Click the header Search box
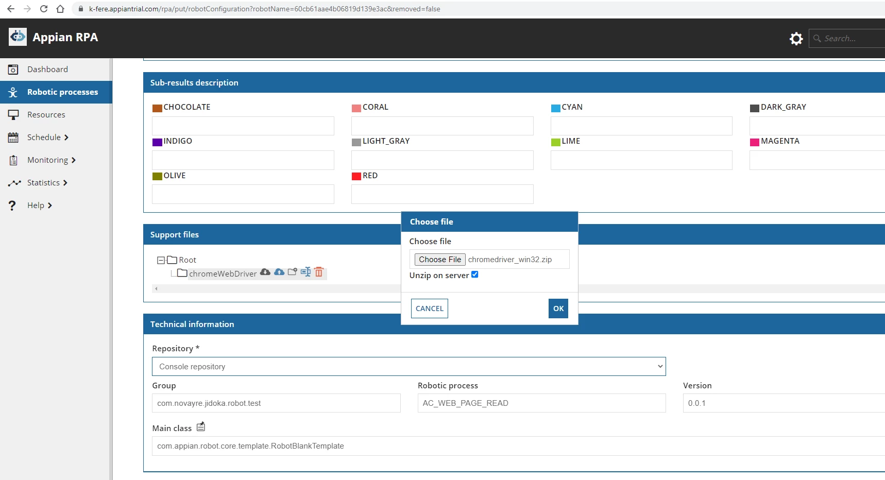This screenshot has height=480, width=885. 847,39
